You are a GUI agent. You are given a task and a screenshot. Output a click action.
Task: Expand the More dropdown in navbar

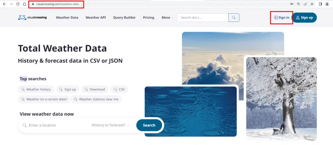click(167, 18)
